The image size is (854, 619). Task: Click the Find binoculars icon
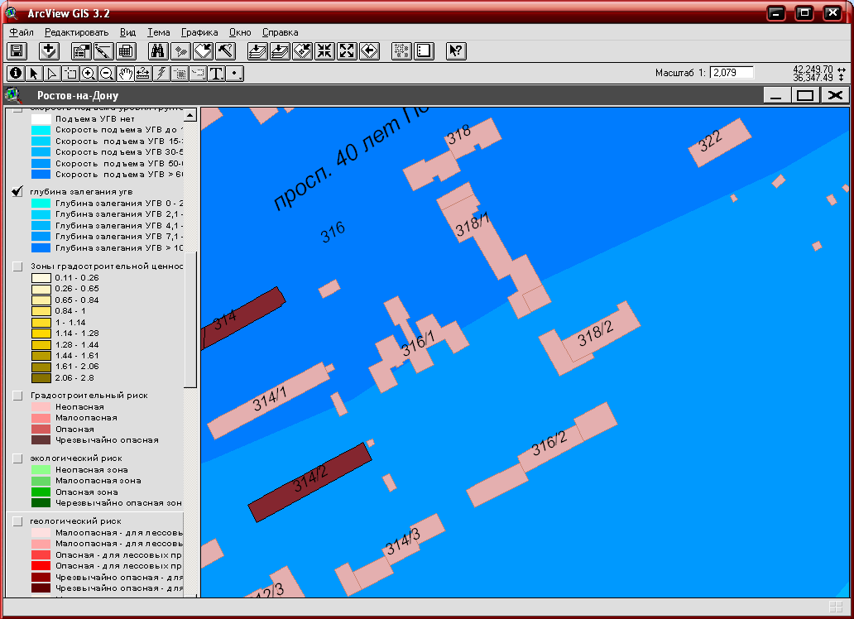pos(158,51)
